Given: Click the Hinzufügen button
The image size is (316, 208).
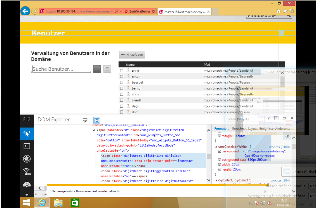Looking at the screenshot, I should click(x=132, y=55).
